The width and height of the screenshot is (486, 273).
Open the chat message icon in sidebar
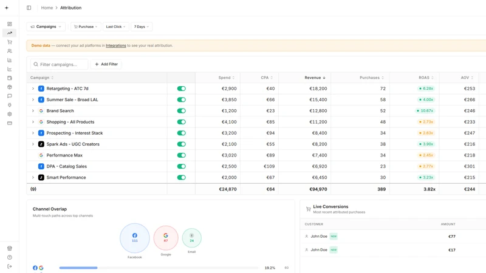[10, 96]
